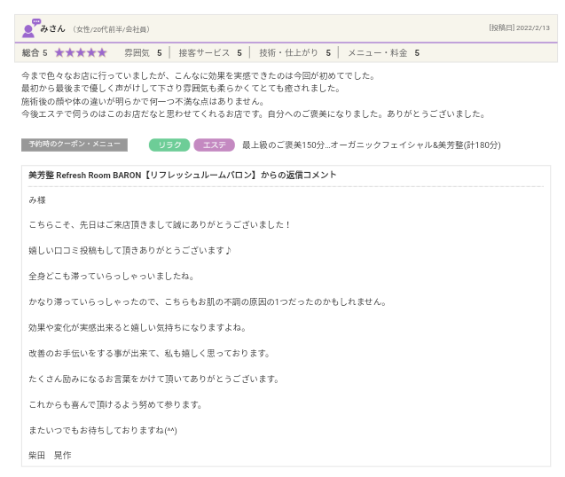Click the 投稿日 2022/2/13 post date
565x477 pixels.
(x=519, y=28)
